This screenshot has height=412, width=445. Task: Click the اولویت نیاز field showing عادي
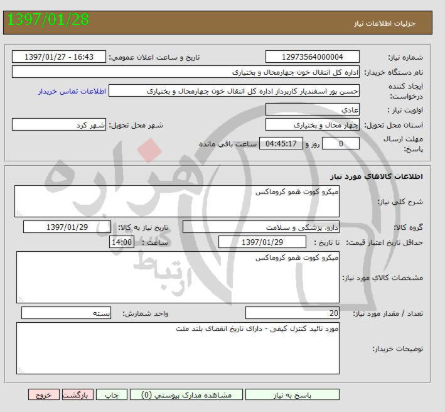(x=313, y=110)
